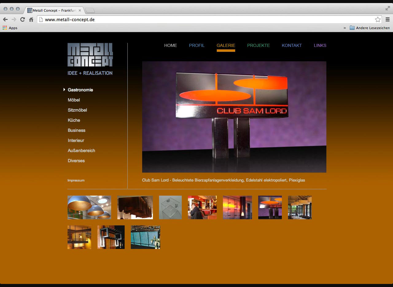Open the PROJEKTE menu item
Viewport: 393px width, 287px height.
(259, 45)
